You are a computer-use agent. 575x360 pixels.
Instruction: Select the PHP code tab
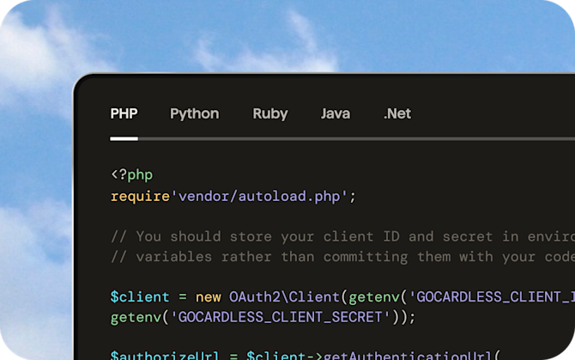(124, 113)
